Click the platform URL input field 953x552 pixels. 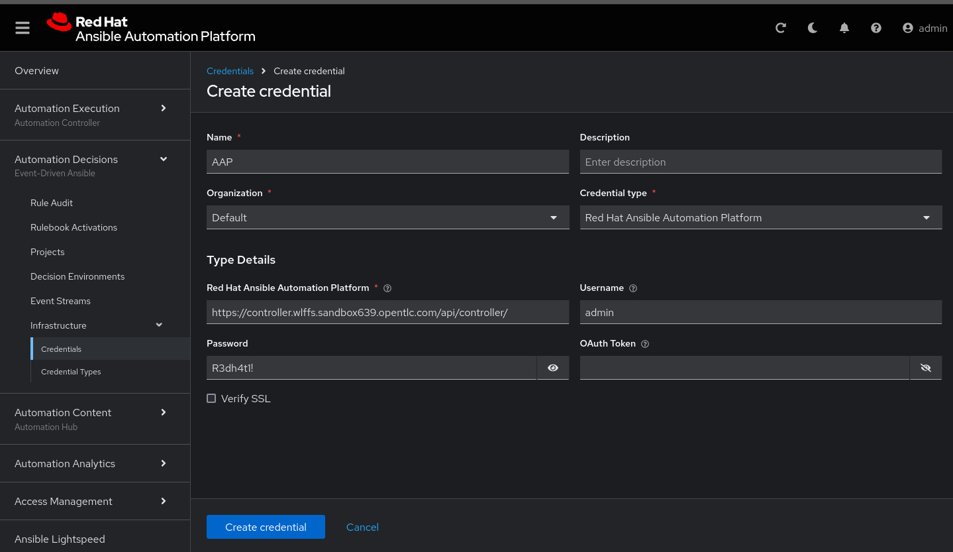click(387, 312)
